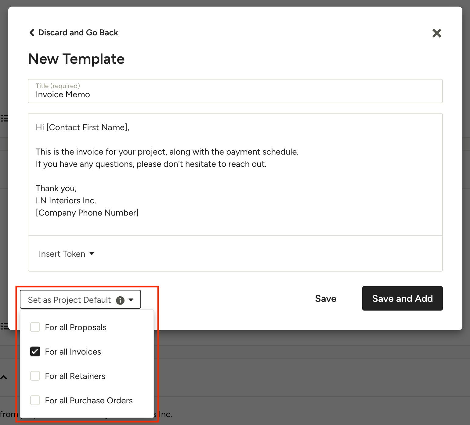Click the For all Invoices label

point(73,352)
